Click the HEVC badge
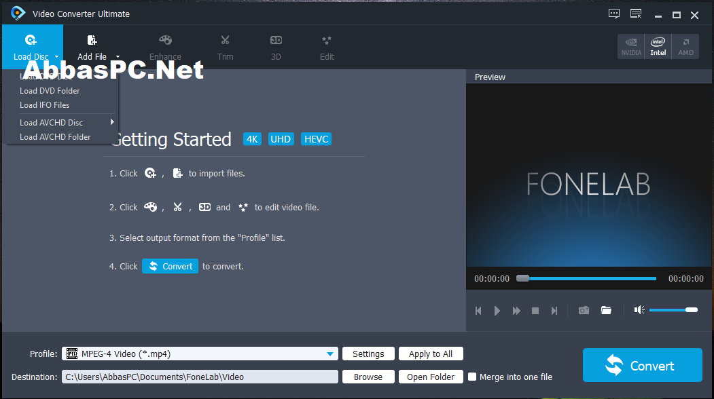This screenshot has width=714, height=399. (x=316, y=139)
